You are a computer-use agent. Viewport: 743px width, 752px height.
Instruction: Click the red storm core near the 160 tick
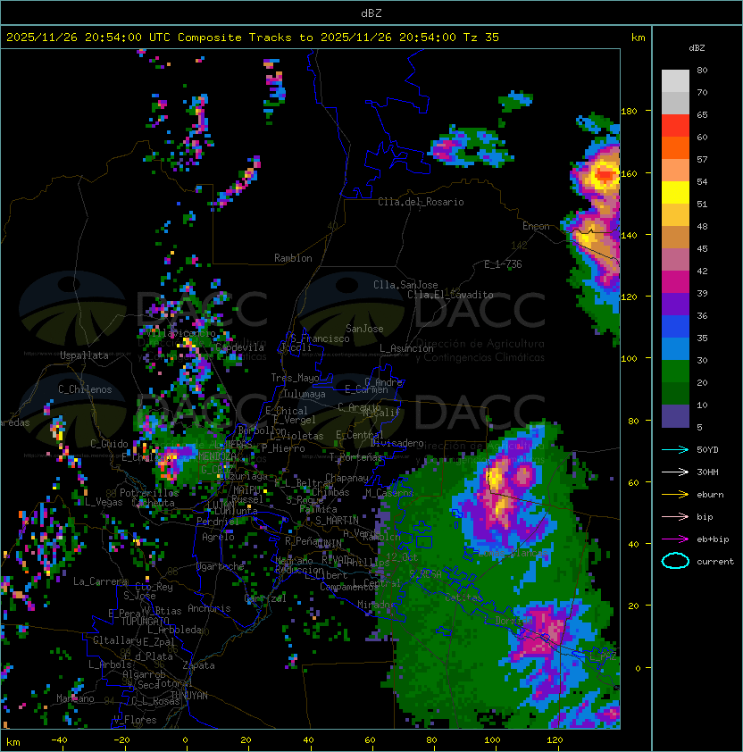[x=604, y=174]
